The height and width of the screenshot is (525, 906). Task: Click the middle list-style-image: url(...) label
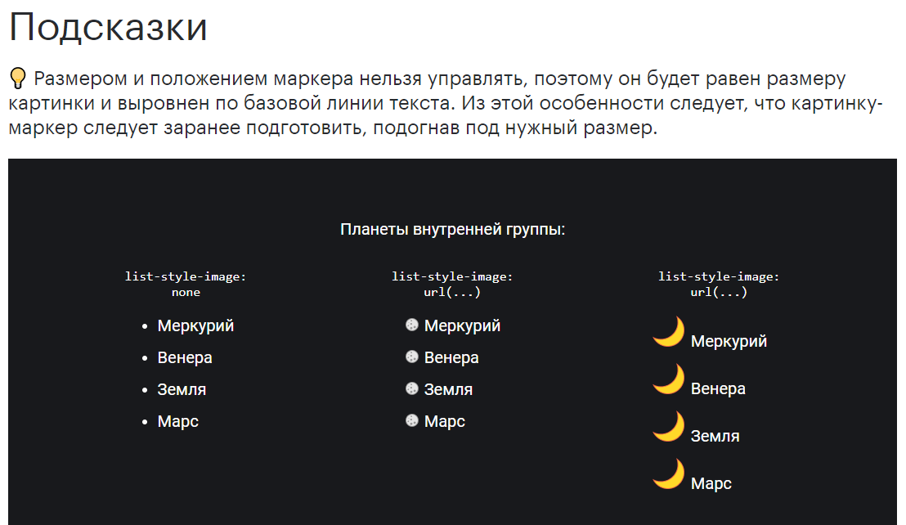(452, 284)
